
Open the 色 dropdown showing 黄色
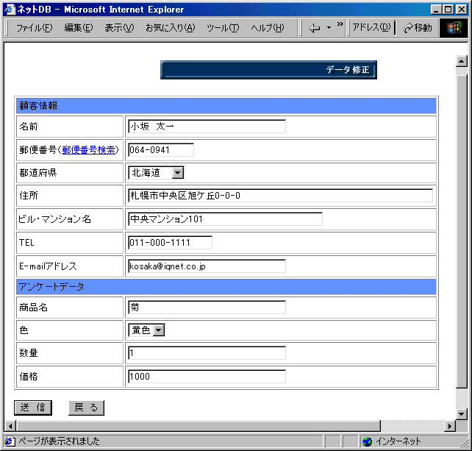pos(146,330)
